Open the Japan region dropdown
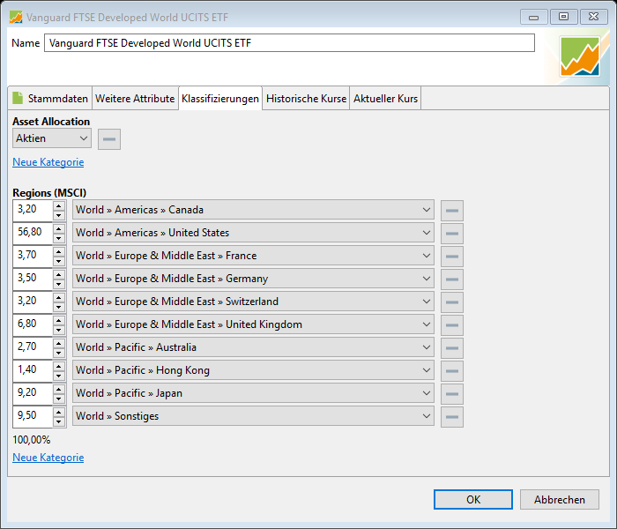This screenshot has height=529, width=617. click(x=253, y=392)
